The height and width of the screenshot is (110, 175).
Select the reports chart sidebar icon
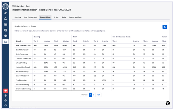(x=6, y=42)
